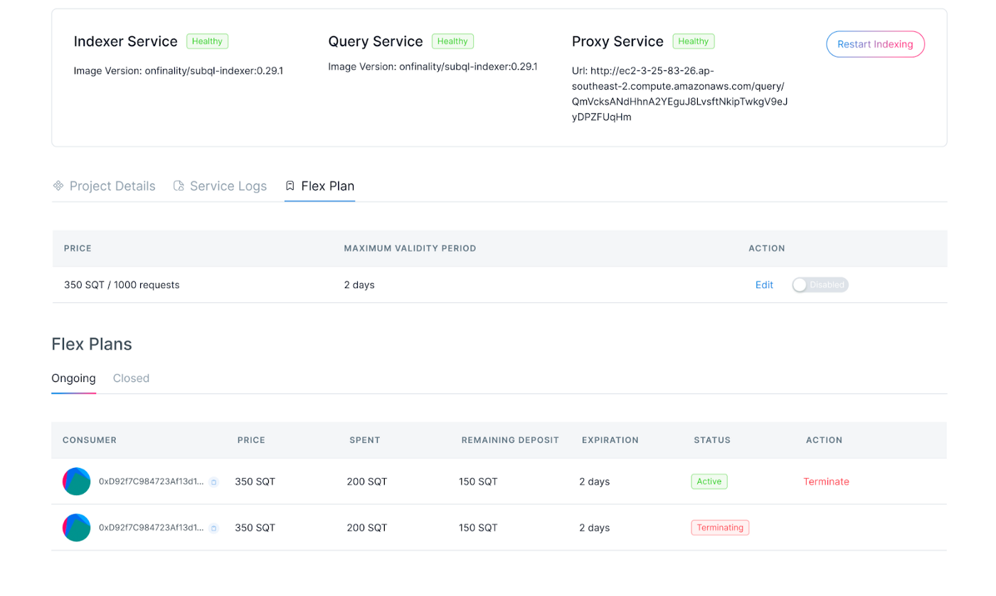Click the Terminating status badge

(x=720, y=528)
